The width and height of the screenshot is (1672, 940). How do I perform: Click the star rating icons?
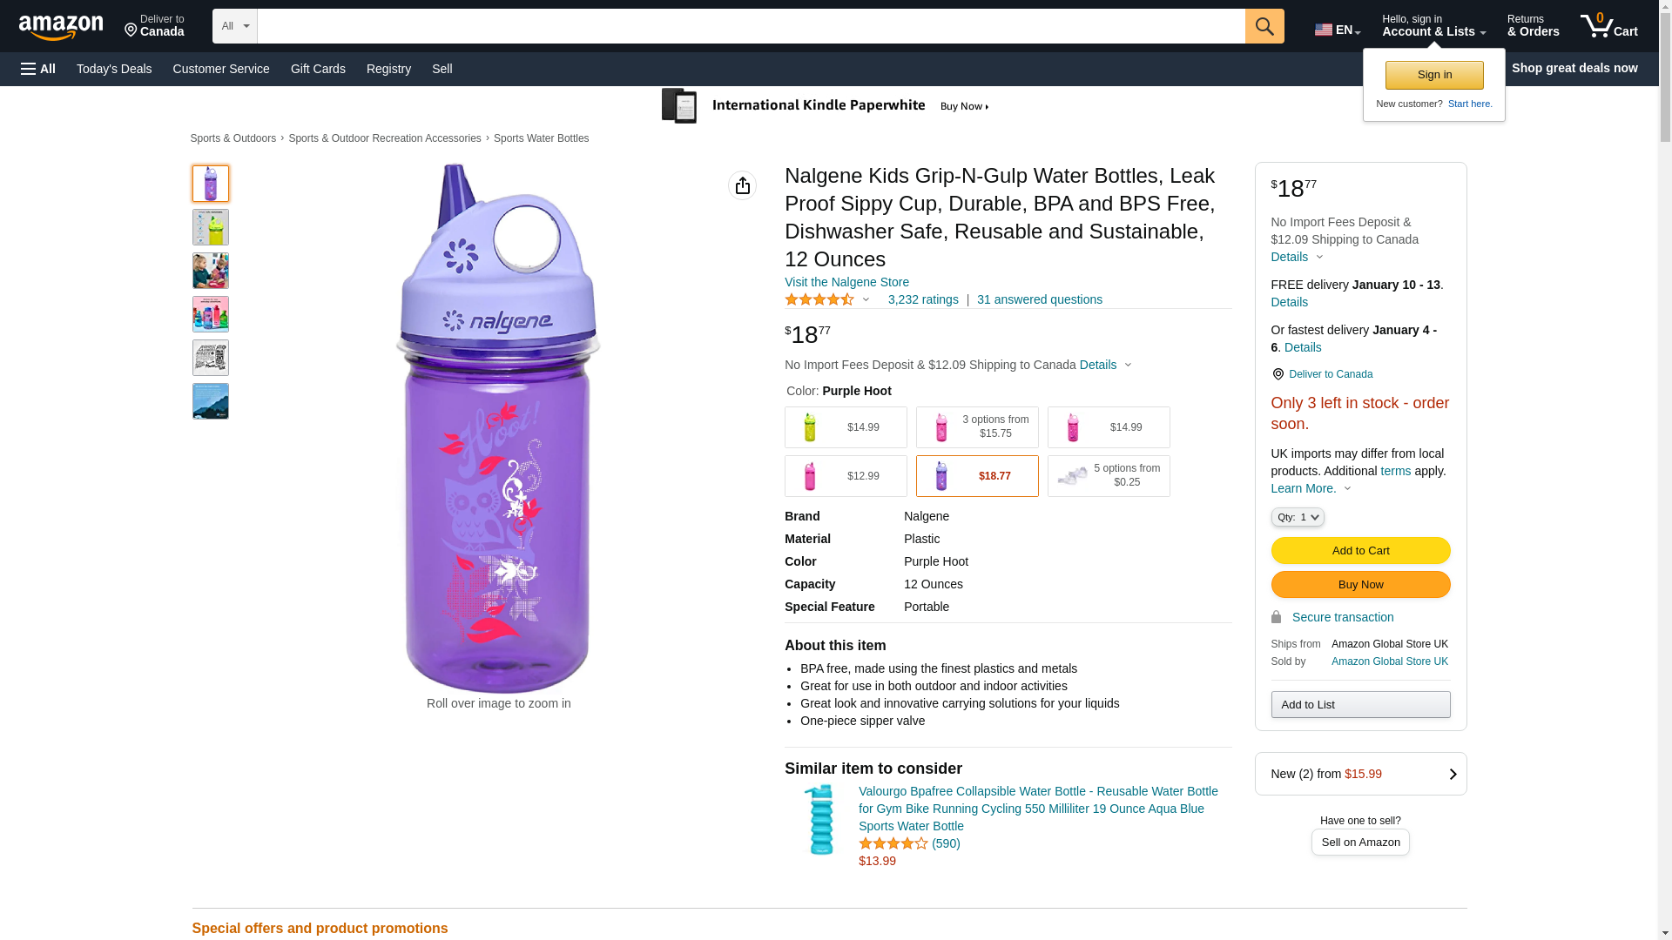pos(819,299)
